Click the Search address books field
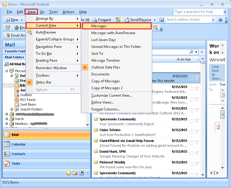 pos(188,20)
